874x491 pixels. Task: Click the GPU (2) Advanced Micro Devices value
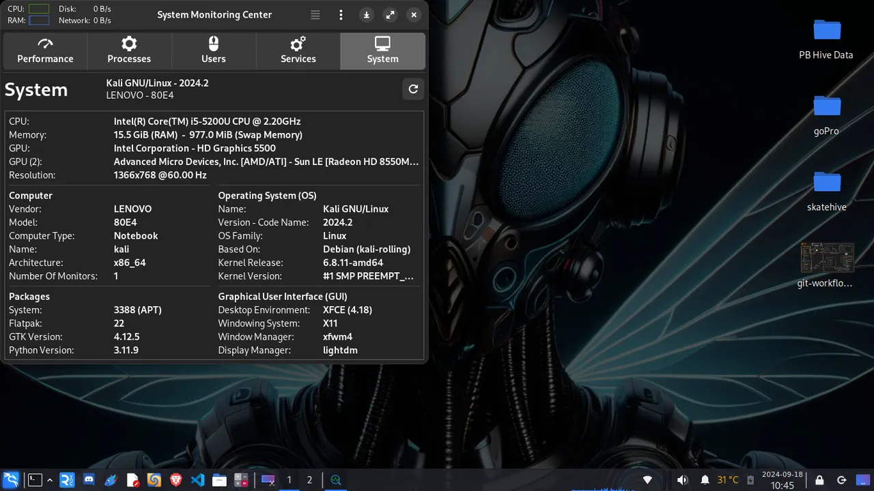point(266,162)
